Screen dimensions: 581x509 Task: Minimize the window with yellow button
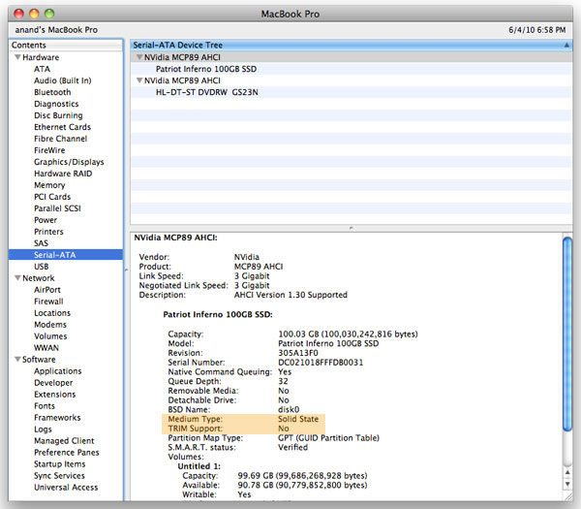34,14
